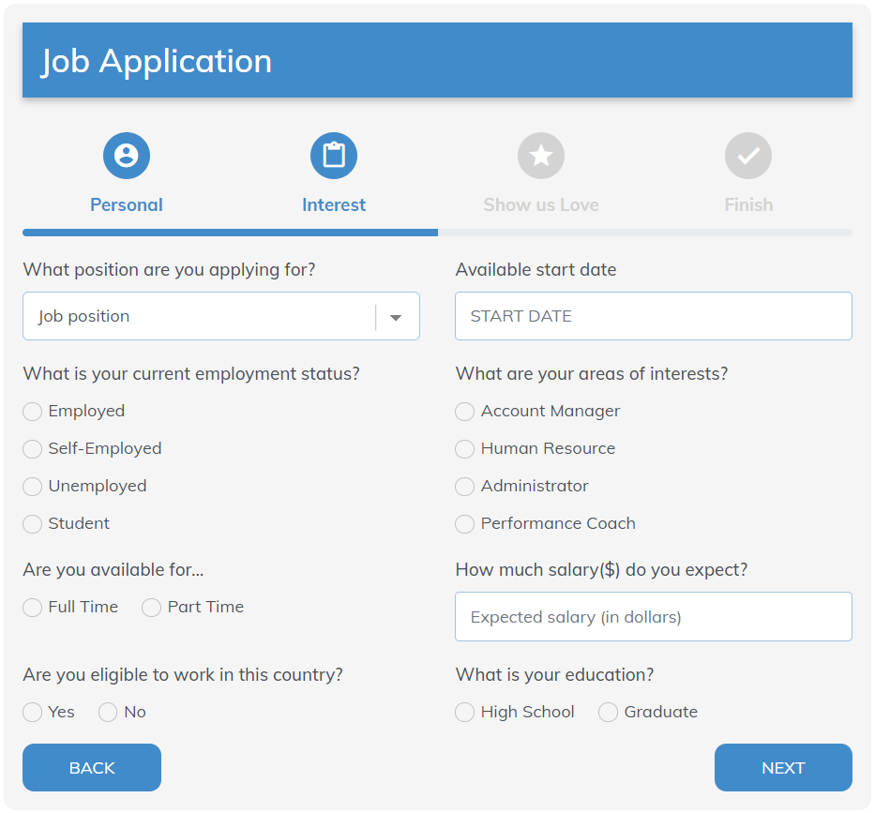Select High School education option
The height and width of the screenshot is (813, 875).
(x=464, y=712)
